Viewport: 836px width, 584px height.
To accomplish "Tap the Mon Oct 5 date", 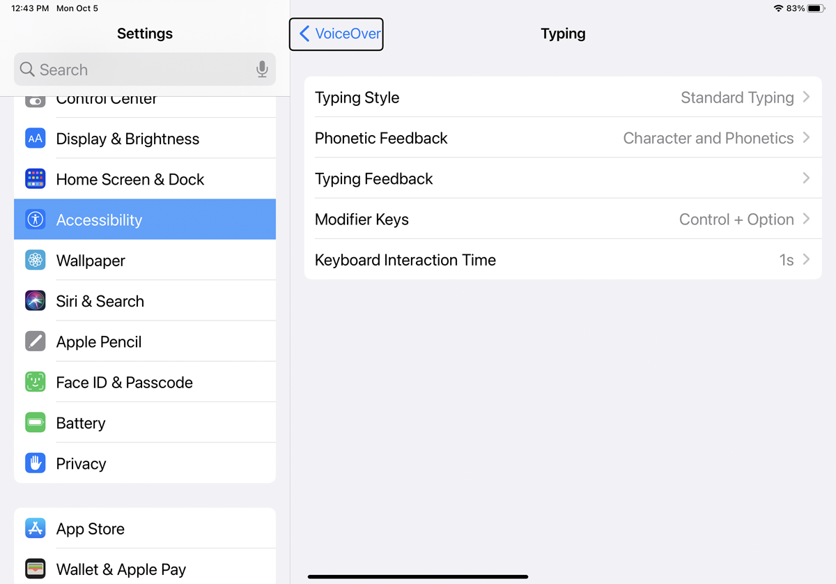I will tap(77, 8).
